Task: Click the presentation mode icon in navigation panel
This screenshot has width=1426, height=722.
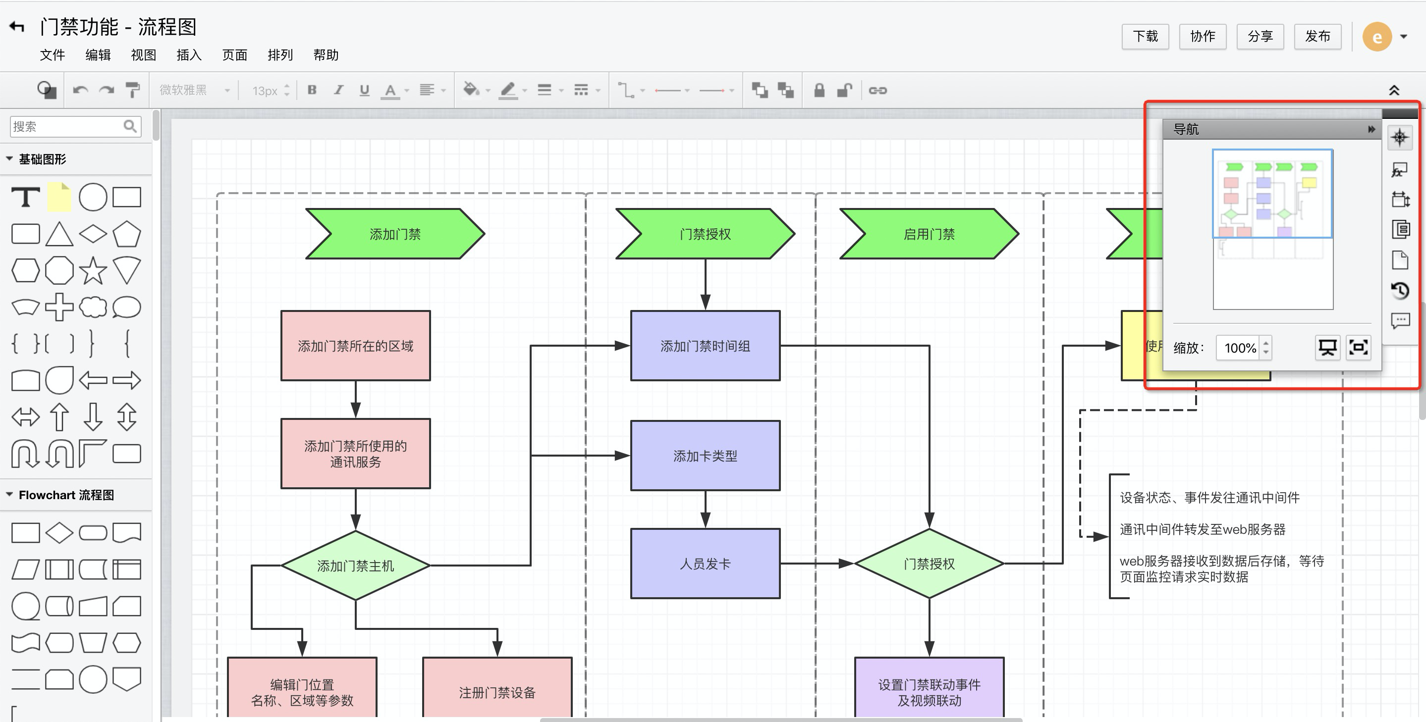Action: (x=1327, y=348)
